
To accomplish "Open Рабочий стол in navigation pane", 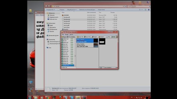I will 53,19.
